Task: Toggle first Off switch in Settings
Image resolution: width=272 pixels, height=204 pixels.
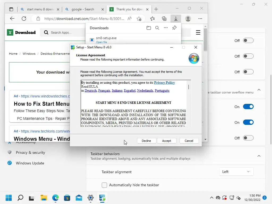Action: tap(248, 40)
